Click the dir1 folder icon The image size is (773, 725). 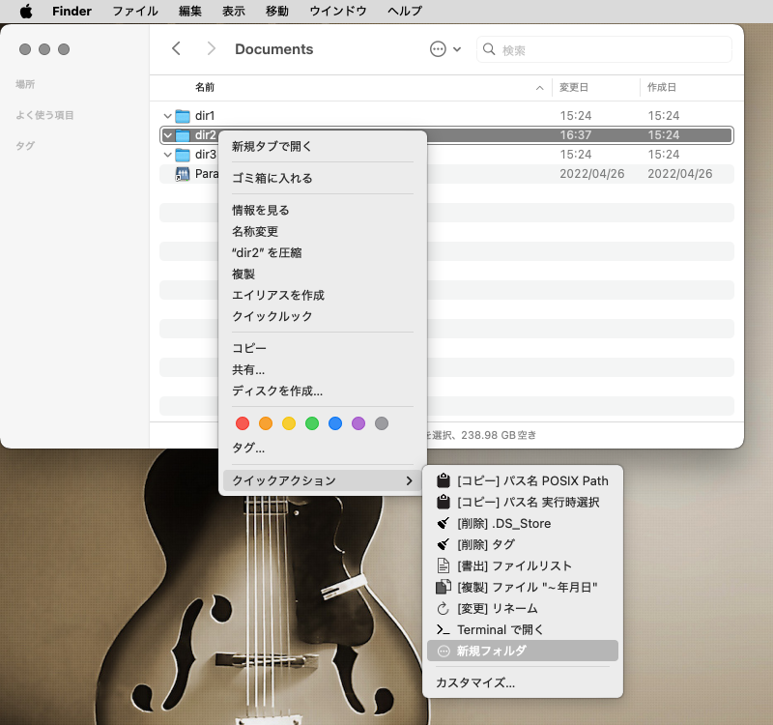point(183,116)
